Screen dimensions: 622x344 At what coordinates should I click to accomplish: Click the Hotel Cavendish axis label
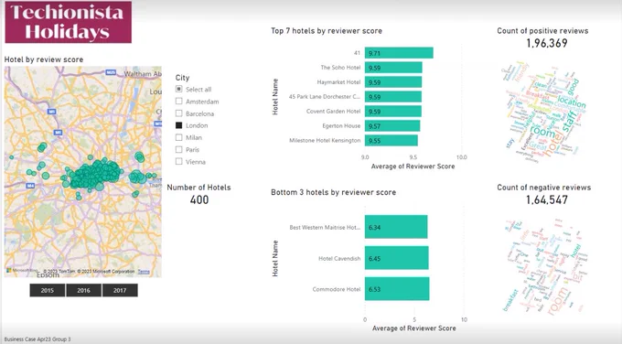[339, 258]
